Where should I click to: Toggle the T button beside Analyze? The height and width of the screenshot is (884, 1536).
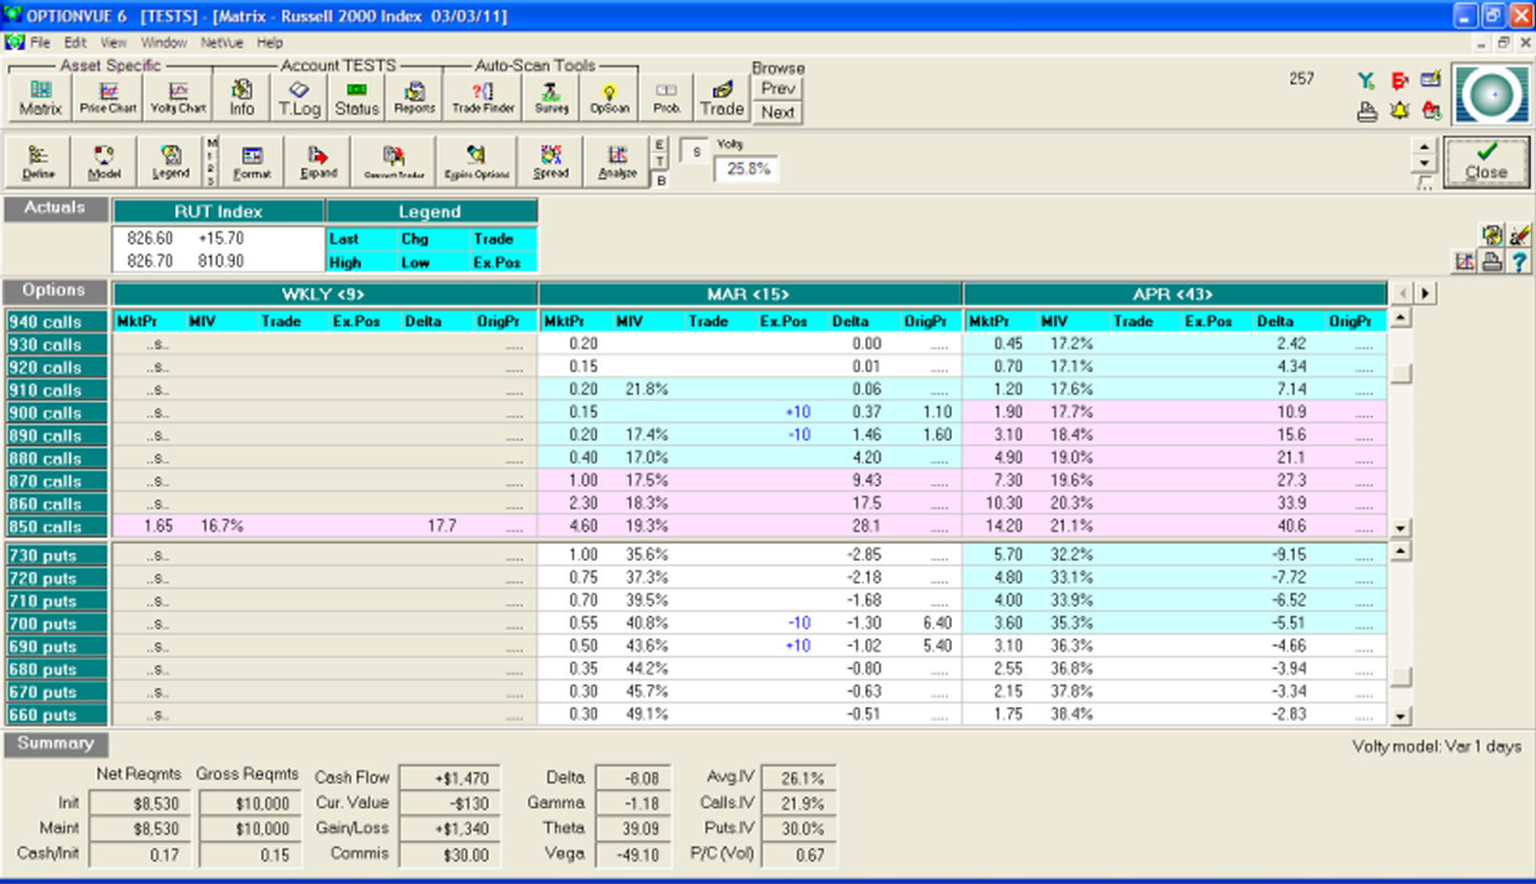[x=659, y=162]
